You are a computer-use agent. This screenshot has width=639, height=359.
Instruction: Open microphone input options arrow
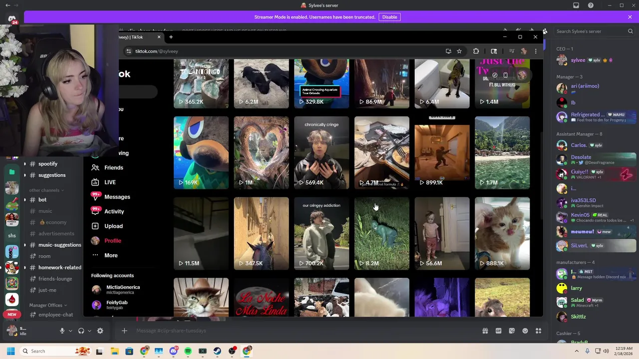pos(70,331)
